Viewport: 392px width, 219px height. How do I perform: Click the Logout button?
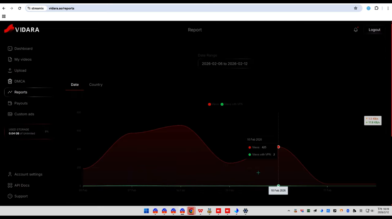(x=374, y=30)
